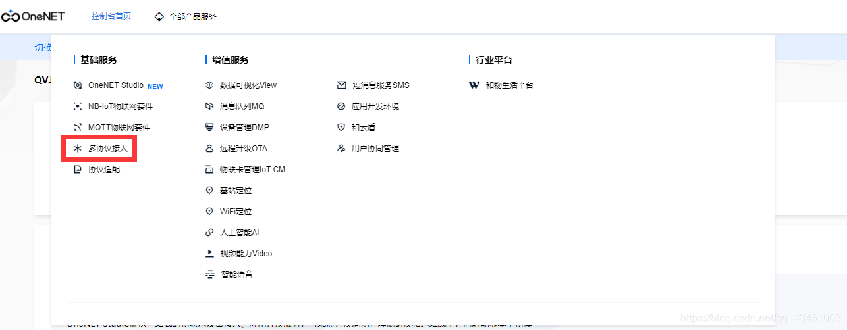Click the OneNET logo
This screenshot has height=330, width=847.
click(33, 16)
